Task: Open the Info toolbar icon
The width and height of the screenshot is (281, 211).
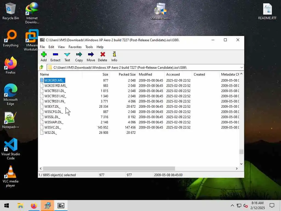Action: (114, 54)
